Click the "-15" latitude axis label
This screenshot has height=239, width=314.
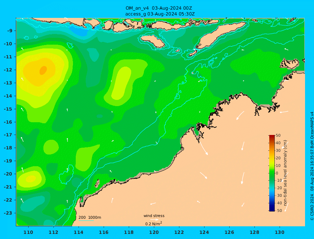[x=8, y=109]
